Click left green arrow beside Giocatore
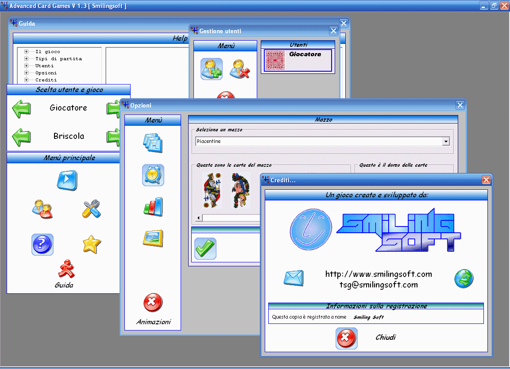 21,108
